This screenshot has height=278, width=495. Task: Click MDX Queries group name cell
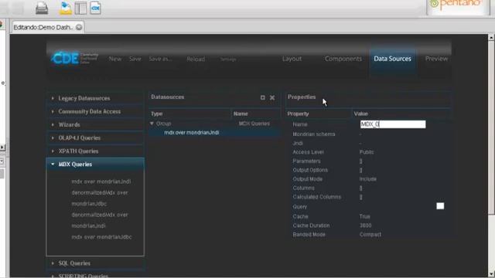click(x=254, y=124)
